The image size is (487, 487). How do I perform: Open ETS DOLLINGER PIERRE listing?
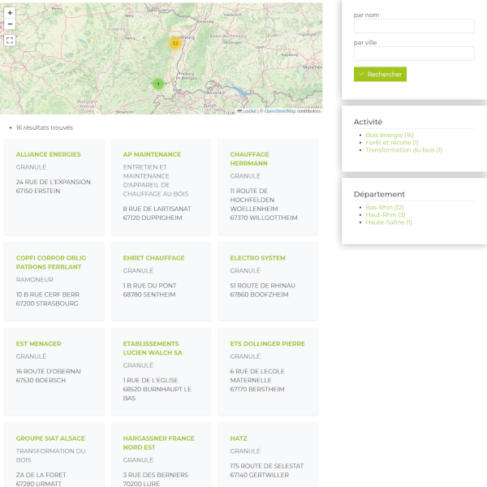pyautogui.click(x=267, y=344)
